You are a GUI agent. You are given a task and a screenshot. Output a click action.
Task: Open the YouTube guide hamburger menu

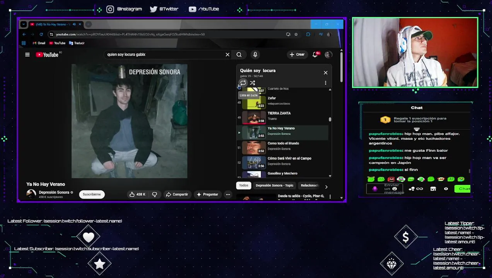[27, 55]
